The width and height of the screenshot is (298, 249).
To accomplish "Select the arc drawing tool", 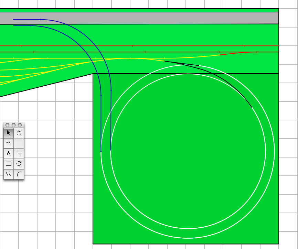I will pos(19,174).
